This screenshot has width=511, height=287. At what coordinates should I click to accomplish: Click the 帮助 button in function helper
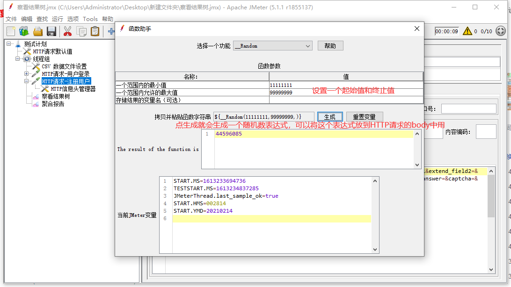330,46
